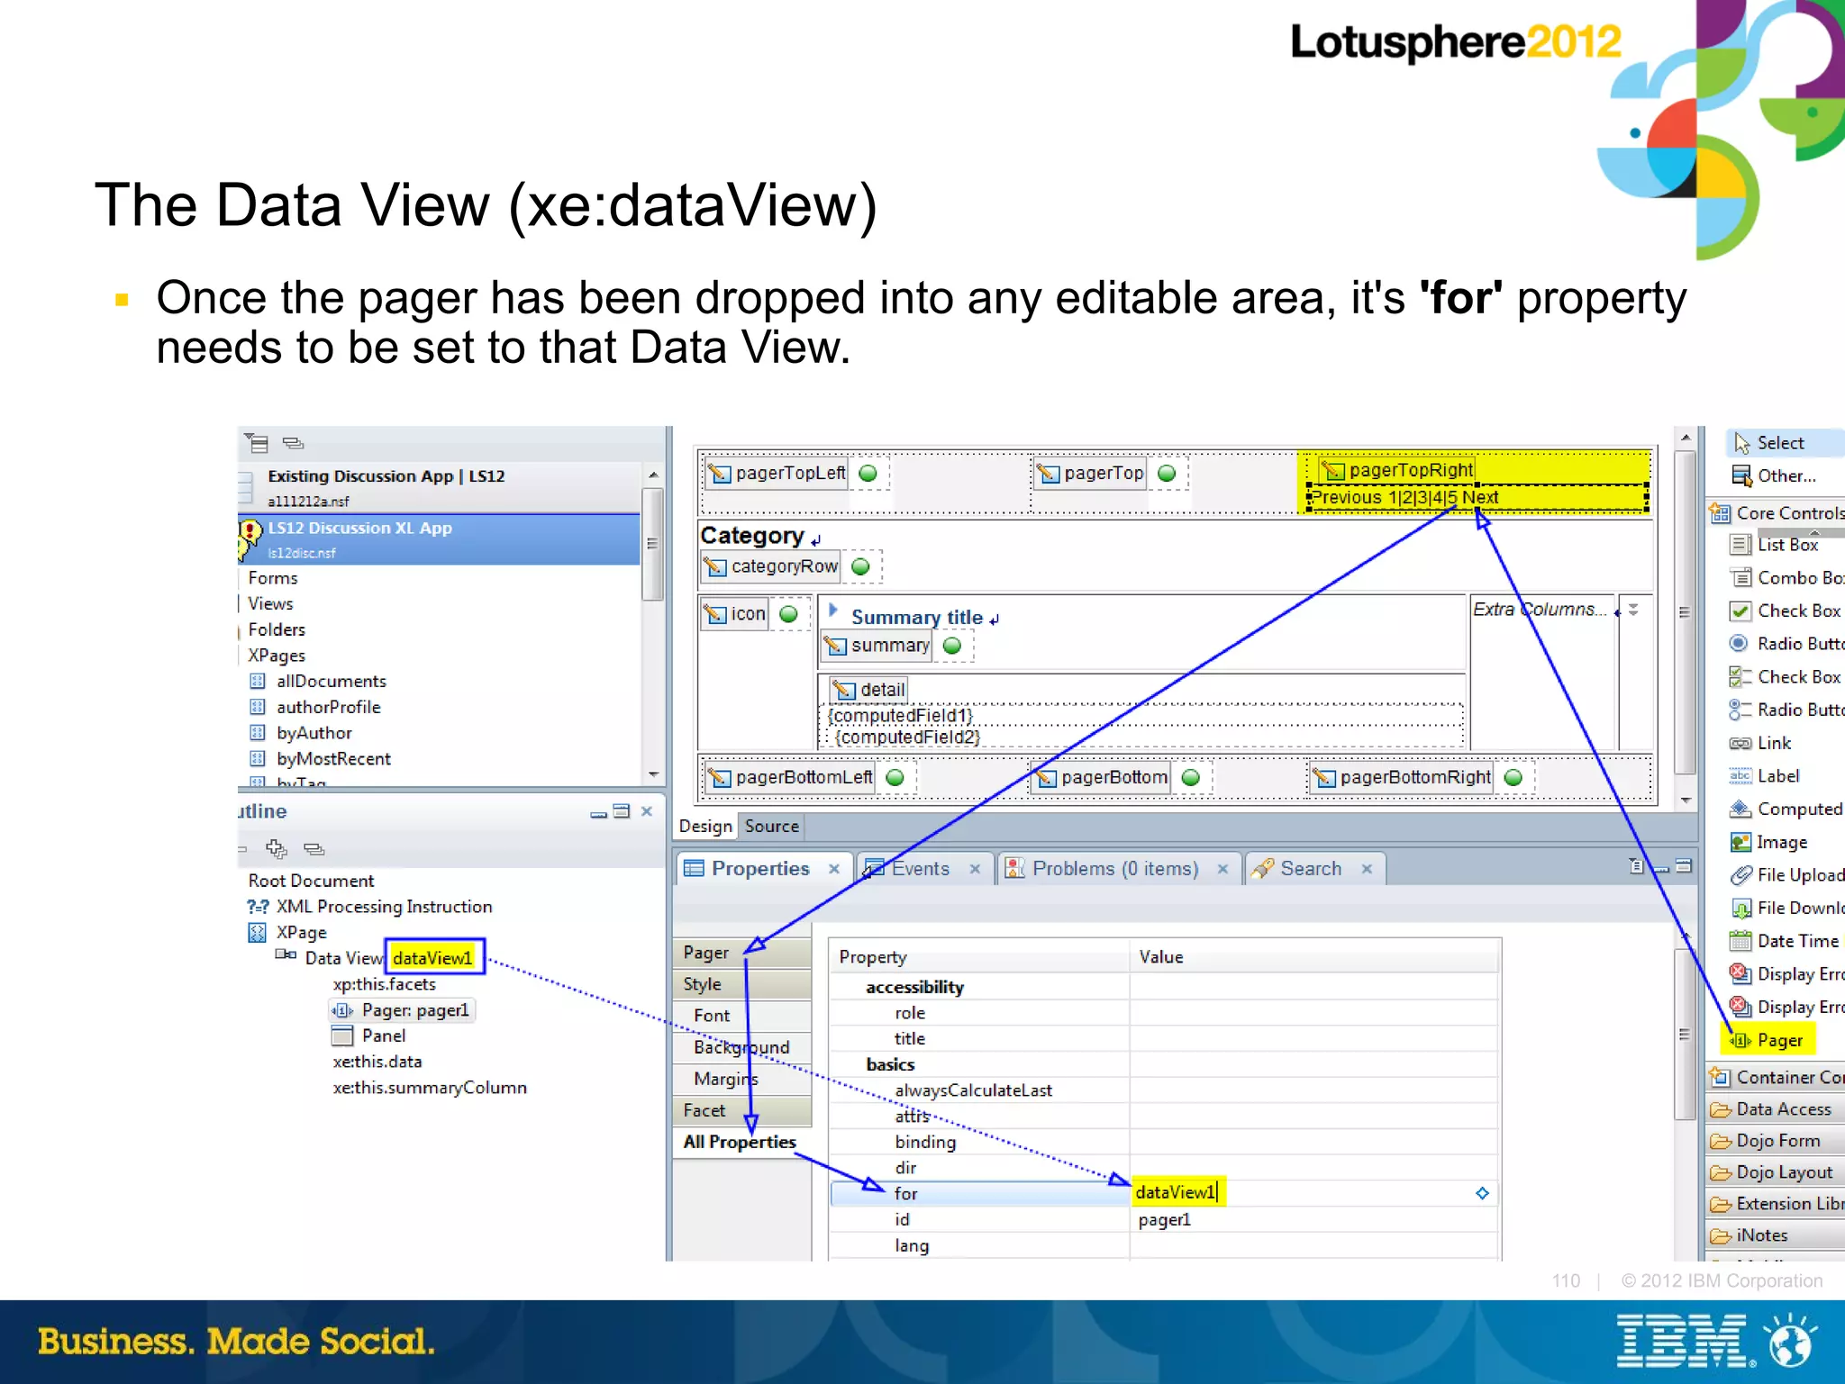The width and height of the screenshot is (1845, 1384).
Task: Click the pagerTop facet edit icon
Action: pos(1048,473)
